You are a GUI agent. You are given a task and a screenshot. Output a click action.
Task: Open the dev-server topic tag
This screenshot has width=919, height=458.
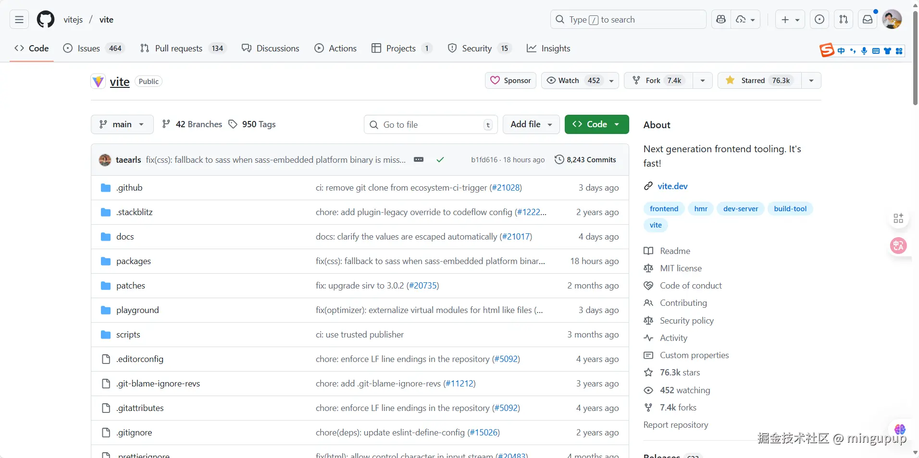click(x=740, y=209)
